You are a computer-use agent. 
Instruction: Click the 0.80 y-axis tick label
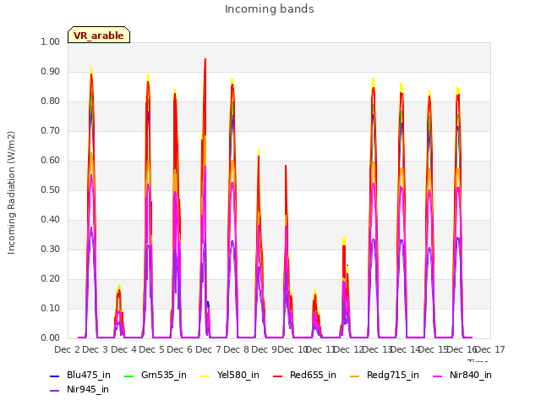pyautogui.click(x=51, y=101)
